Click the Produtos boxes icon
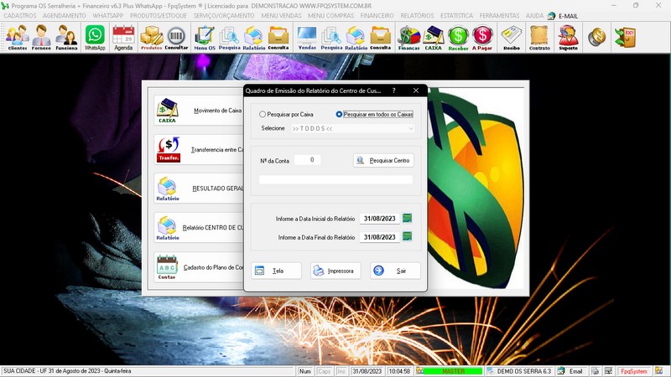671x377 pixels. pyautogui.click(x=151, y=37)
